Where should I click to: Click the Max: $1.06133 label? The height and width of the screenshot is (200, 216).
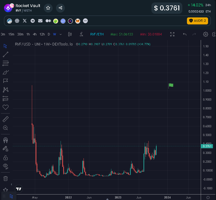pos(122,34)
